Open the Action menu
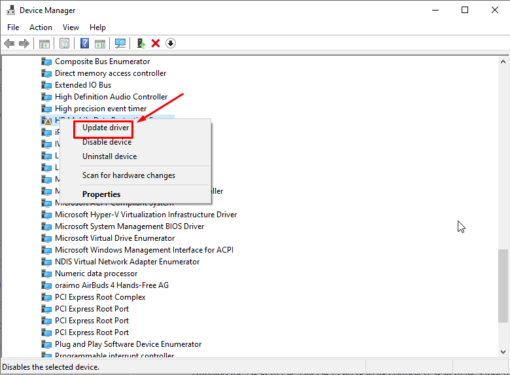This screenshot has width=510, height=375. coord(41,27)
